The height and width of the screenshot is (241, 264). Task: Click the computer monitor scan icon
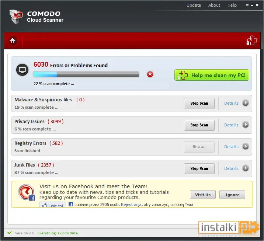pos(22,70)
